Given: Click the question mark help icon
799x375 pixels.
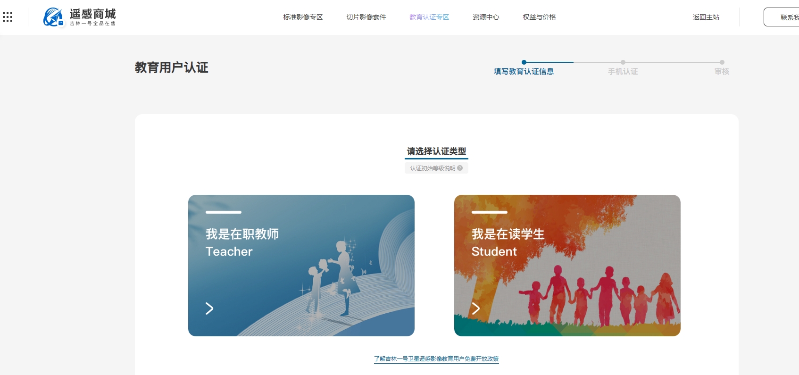Looking at the screenshot, I should (460, 168).
